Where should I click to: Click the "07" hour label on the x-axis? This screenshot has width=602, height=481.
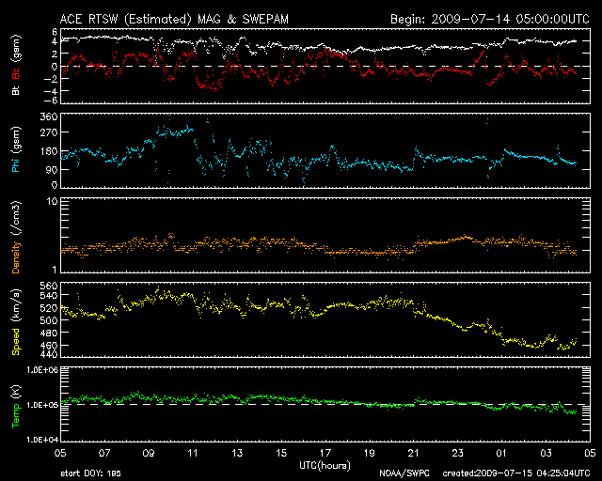(x=104, y=453)
